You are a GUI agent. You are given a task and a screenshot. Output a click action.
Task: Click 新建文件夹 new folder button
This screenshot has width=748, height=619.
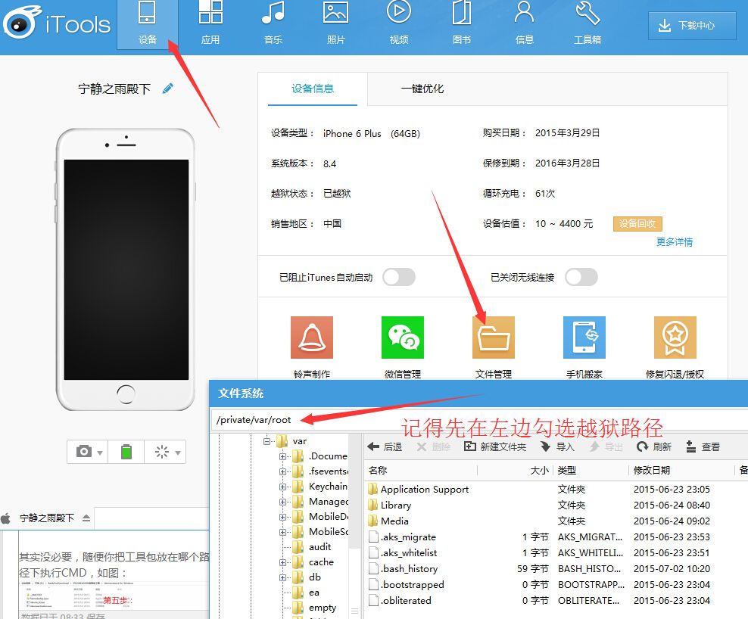pyautogui.click(x=495, y=446)
